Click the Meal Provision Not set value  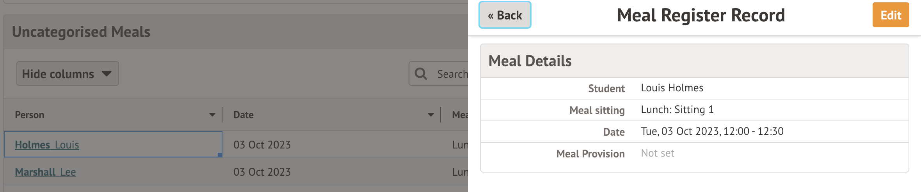658,153
